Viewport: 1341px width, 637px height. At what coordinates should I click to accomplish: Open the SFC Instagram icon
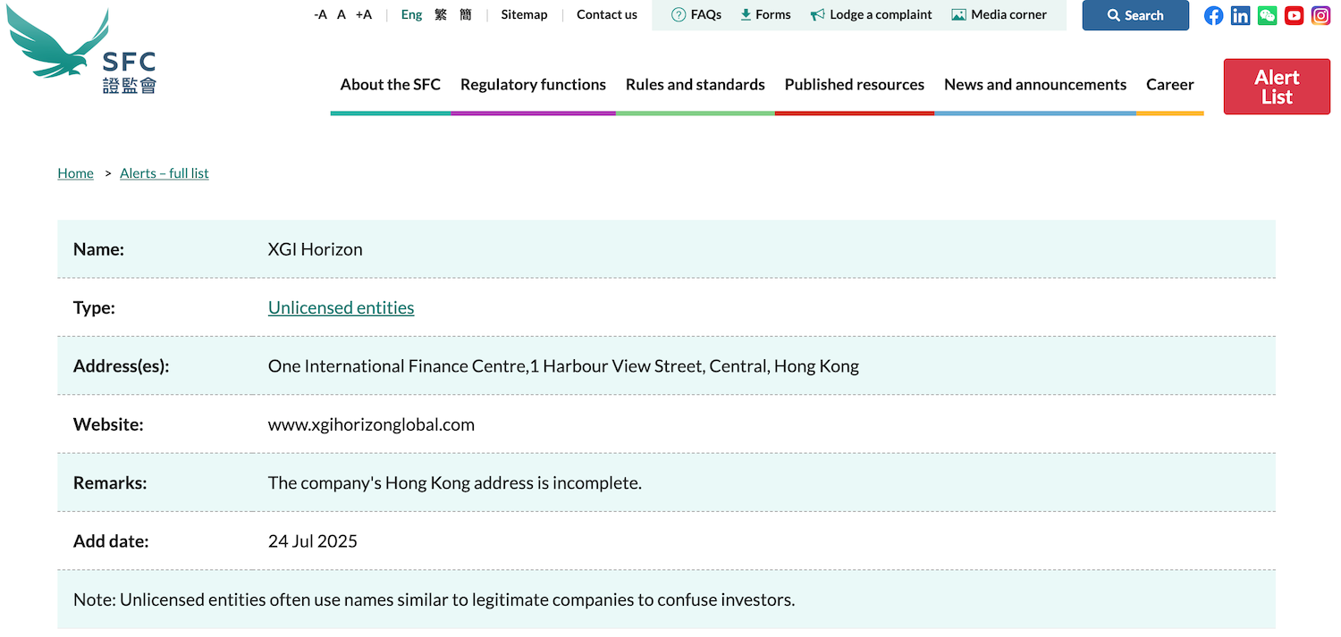pos(1320,15)
